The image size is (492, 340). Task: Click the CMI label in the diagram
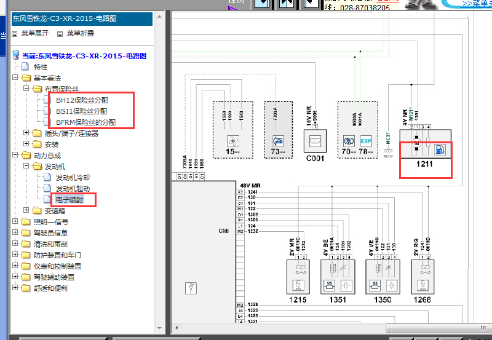[224, 231]
